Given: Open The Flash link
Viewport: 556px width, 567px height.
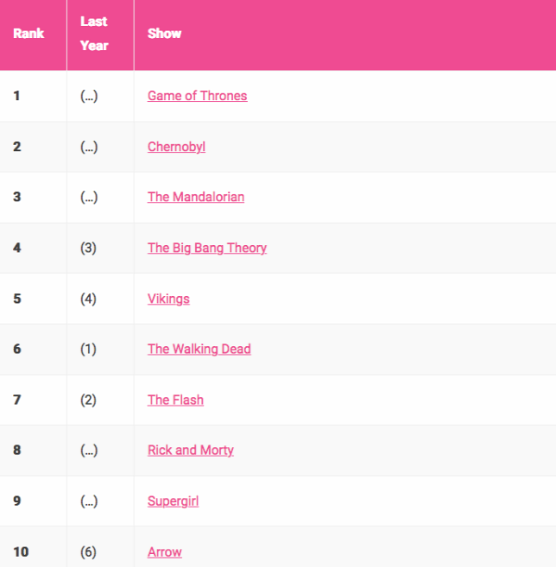Looking at the screenshot, I should pos(175,400).
